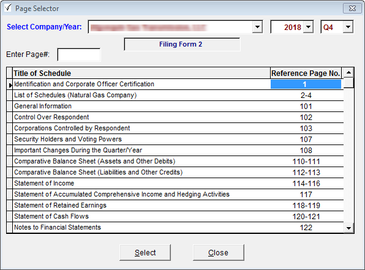Viewport: 365px width, 270px height.
Task: Click the Close button
Action: 219,252
